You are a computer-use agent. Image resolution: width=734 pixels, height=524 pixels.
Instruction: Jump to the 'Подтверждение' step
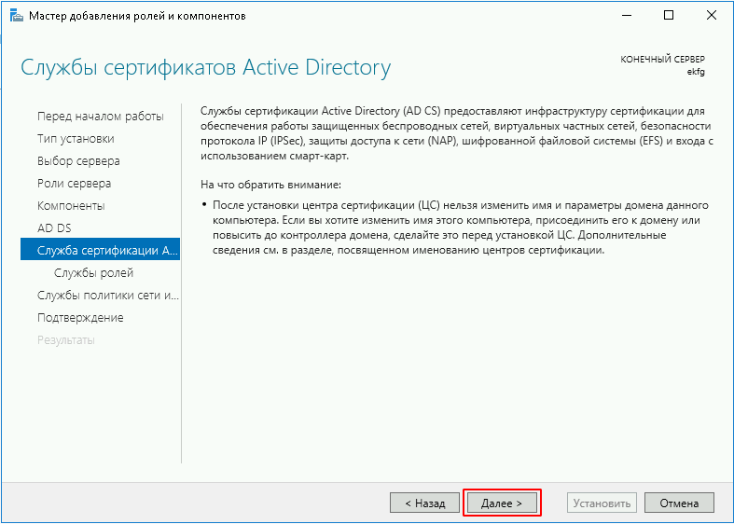[x=80, y=317]
